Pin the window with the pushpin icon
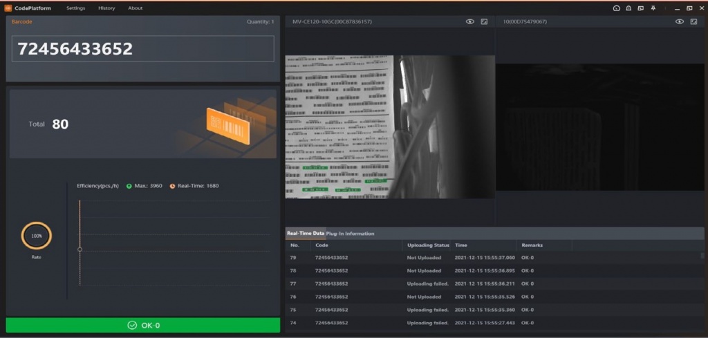 point(653,8)
